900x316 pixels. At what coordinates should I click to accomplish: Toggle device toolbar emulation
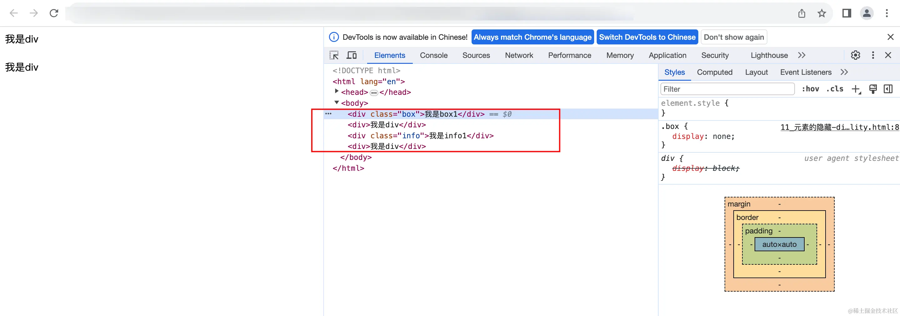[351, 55]
